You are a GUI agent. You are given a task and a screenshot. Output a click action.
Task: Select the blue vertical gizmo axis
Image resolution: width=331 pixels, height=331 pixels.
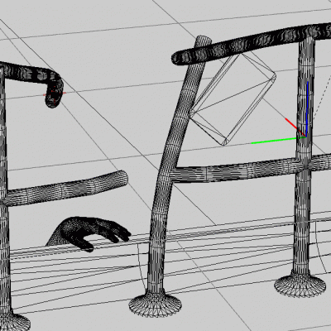pyautogui.click(x=307, y=108)
